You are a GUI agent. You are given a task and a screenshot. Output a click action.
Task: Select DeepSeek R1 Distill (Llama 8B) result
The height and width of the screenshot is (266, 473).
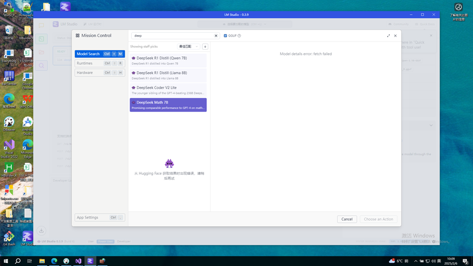tap(168, 75)
